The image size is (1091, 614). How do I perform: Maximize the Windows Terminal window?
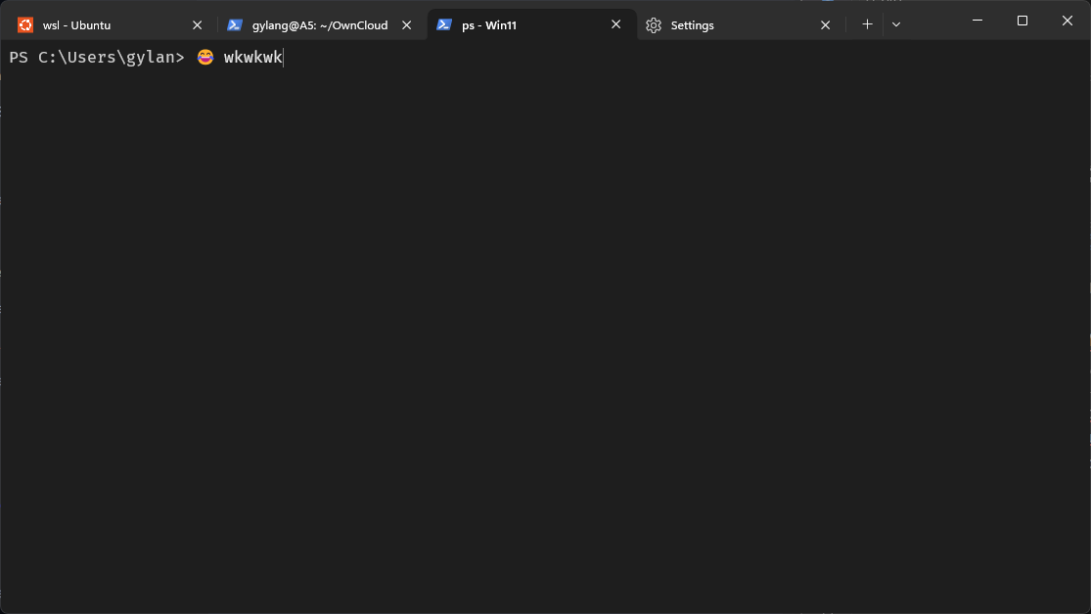pyautogui.click(x=1023, y=21)
